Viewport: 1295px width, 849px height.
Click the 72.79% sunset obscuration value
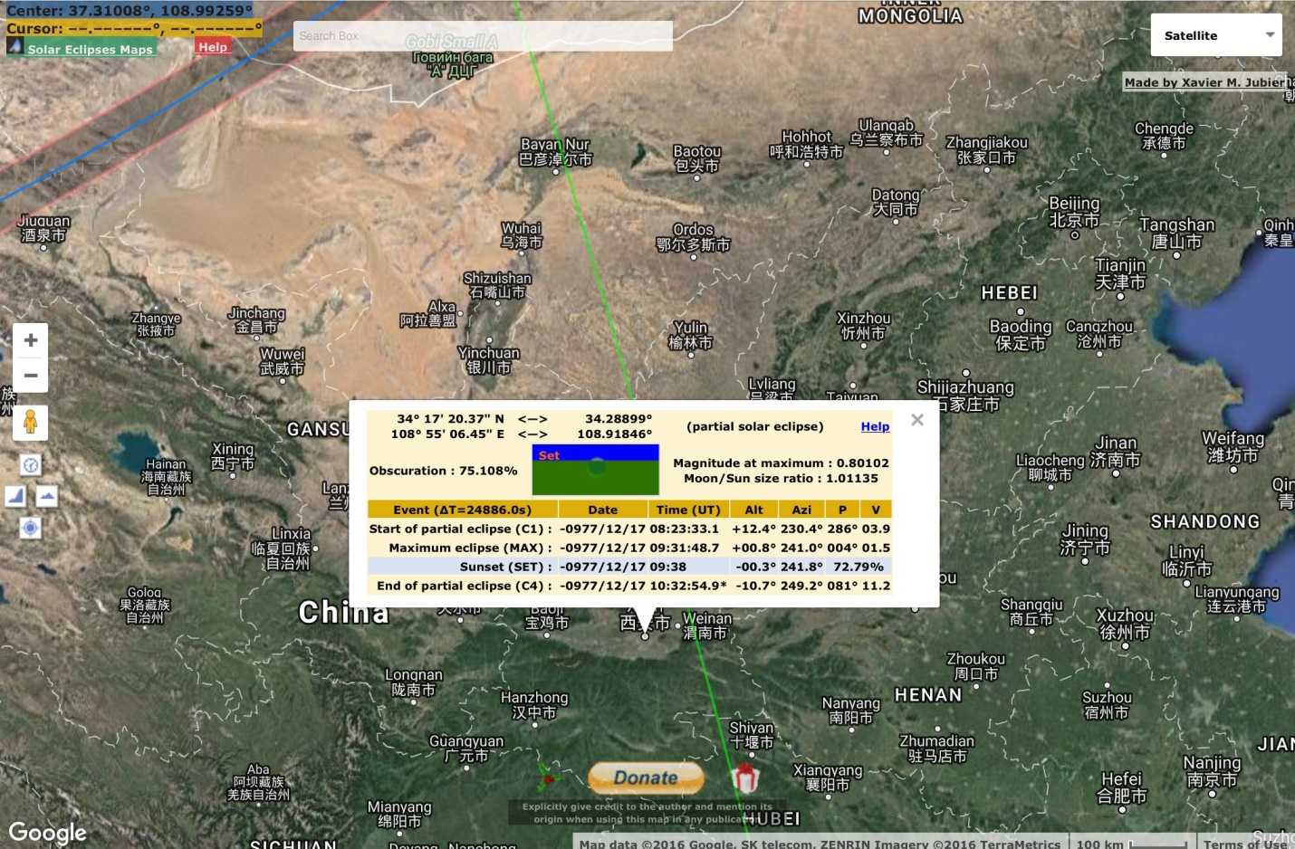(858, 567)
